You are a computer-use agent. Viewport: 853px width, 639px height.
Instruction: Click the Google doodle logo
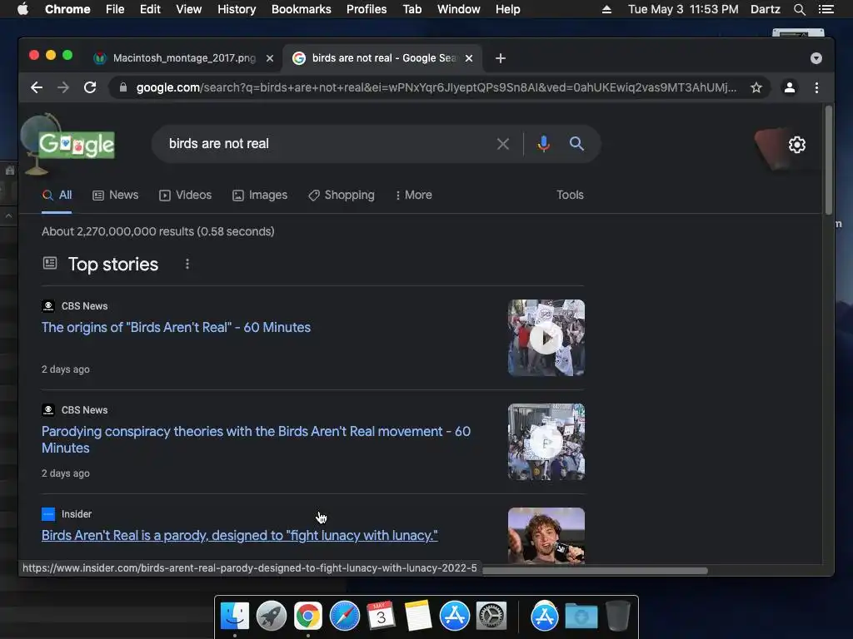coord(76,145)
